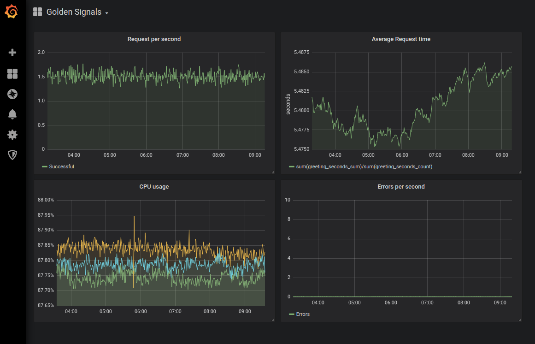Click the 5.4750 axis value in Average Request time

coord(302,149)
